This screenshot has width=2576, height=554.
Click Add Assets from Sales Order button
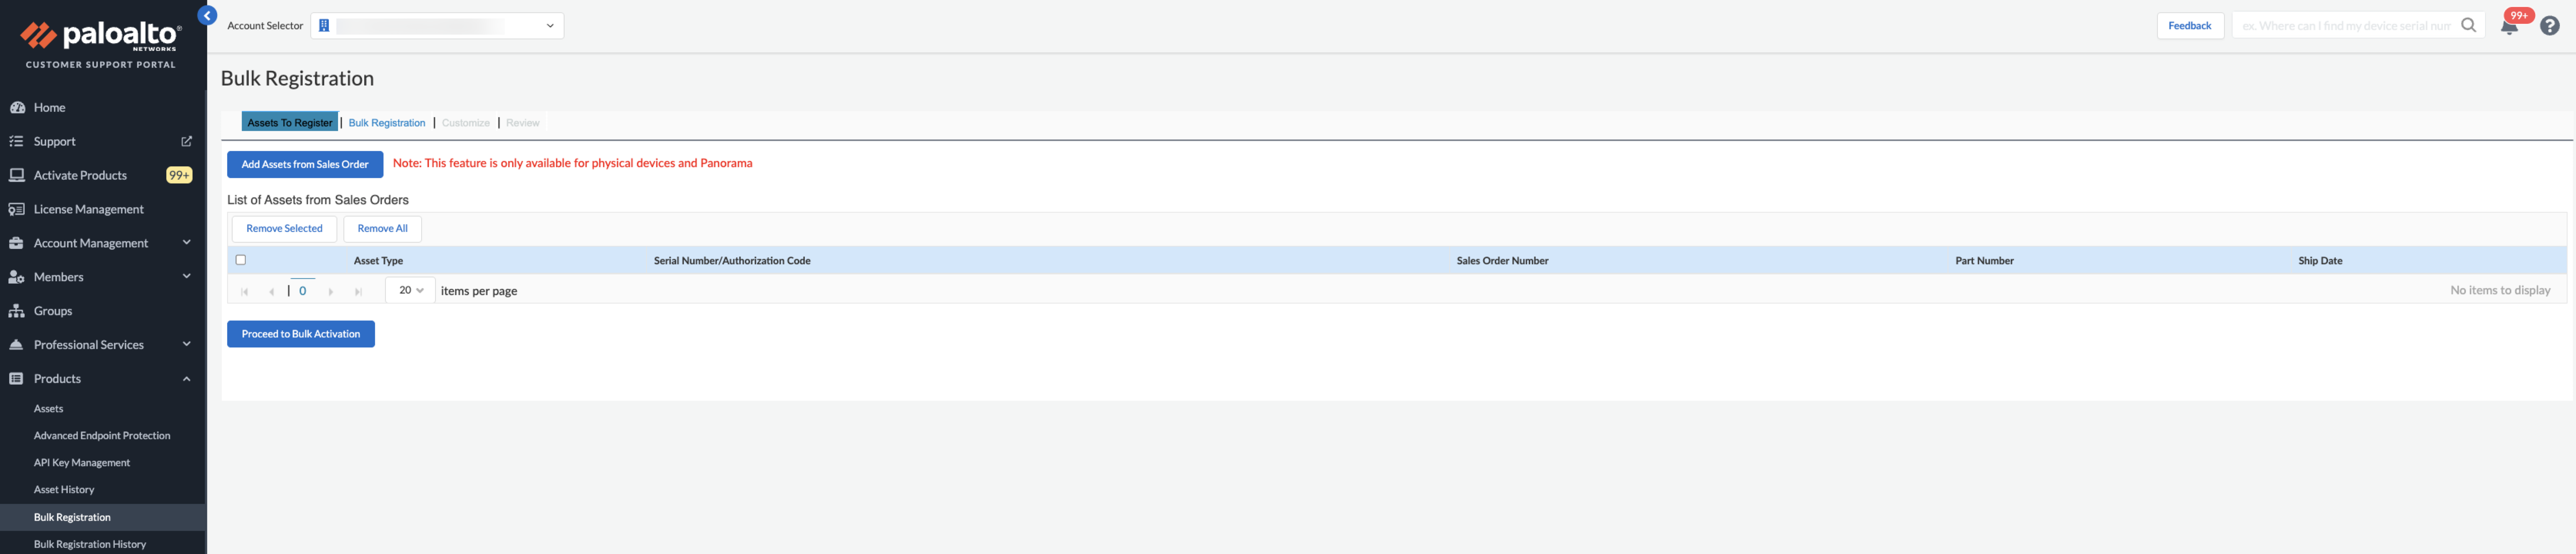(x=305, y=165)
